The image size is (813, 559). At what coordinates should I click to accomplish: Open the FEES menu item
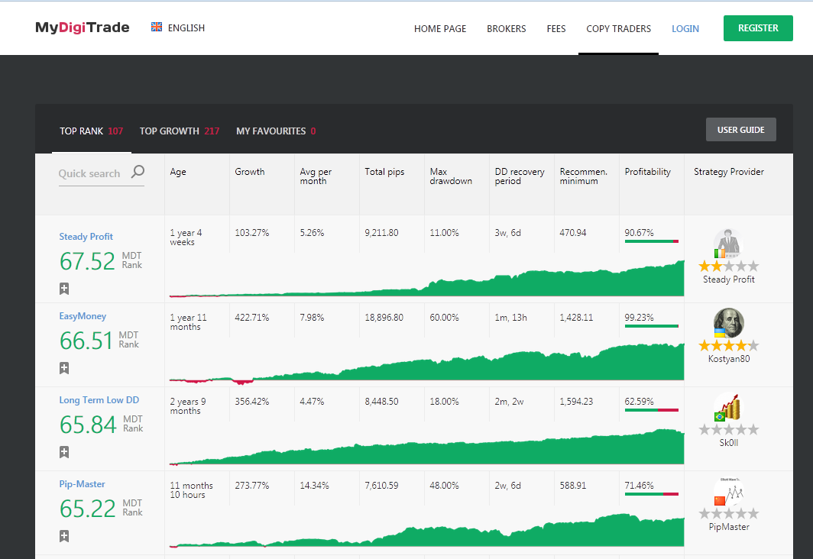(x=555, y=28)
